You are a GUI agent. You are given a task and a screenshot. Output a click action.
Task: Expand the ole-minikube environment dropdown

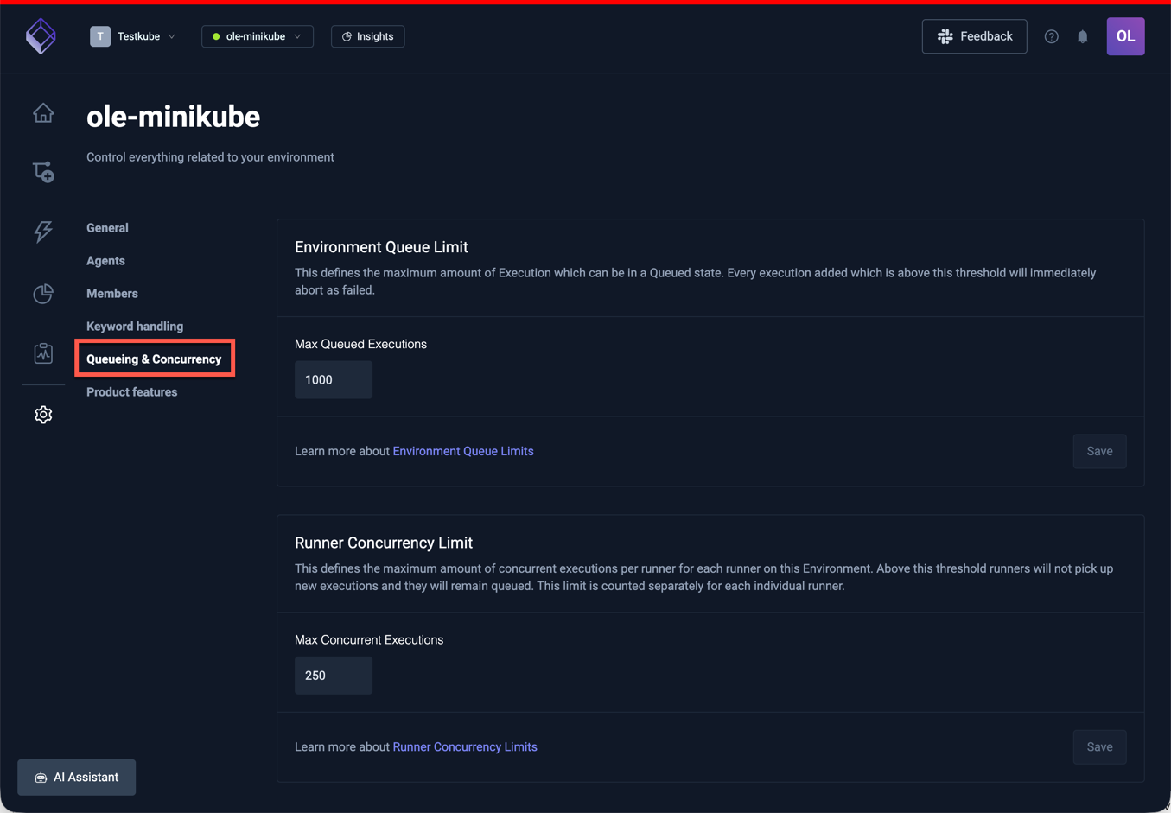pos(258,36)
